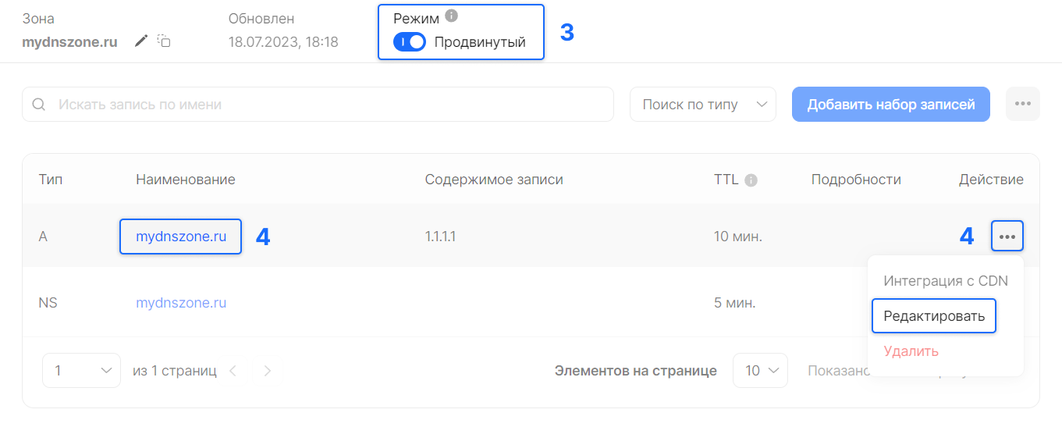Open the three-dot menu beside Добавить набор записей
This screenshot has height=427, width=1062.
[1022, 105]
